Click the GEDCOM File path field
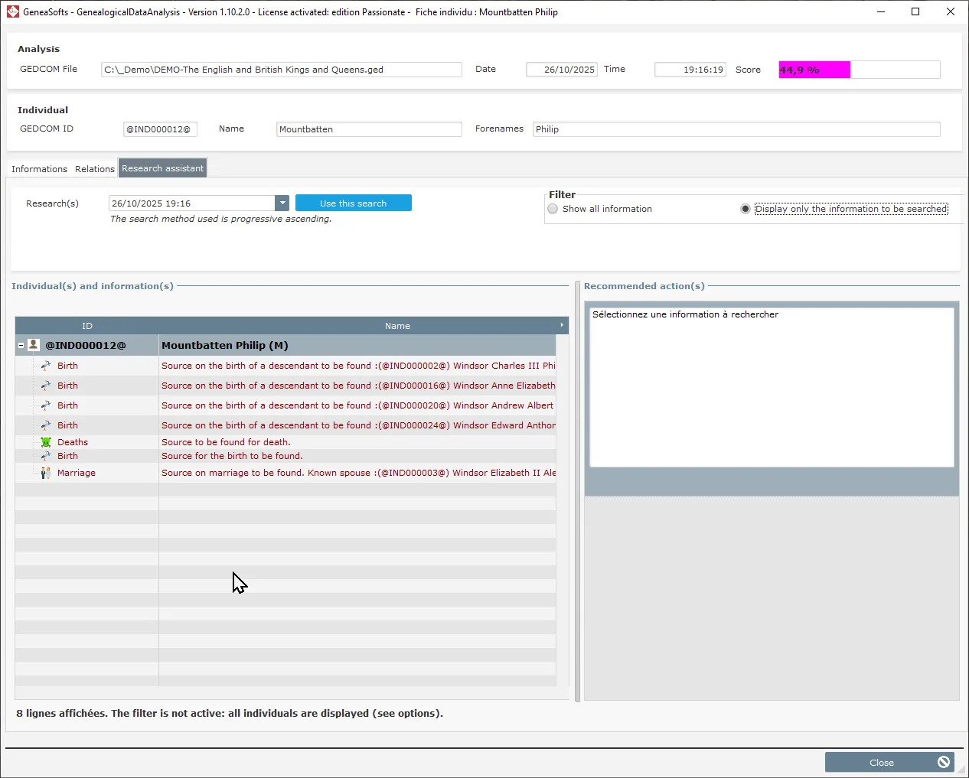 click(x=281, y=70)
